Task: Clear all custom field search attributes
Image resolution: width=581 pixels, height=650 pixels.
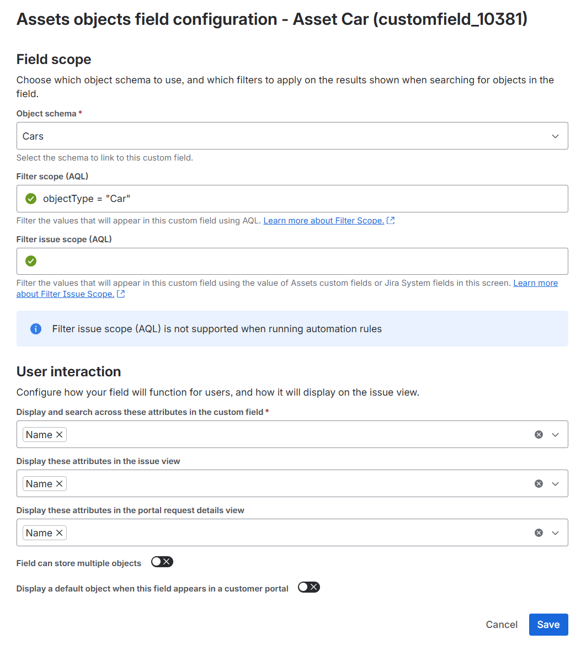Action: (x=539, y=435)
